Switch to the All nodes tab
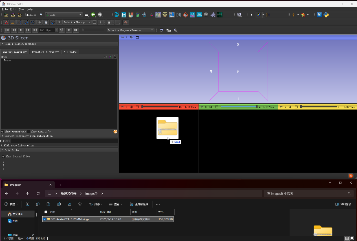 [70, 52]
